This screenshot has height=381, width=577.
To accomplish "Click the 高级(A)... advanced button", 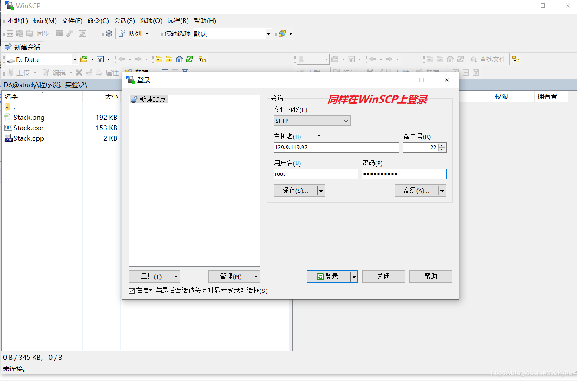I will (416, 190).
